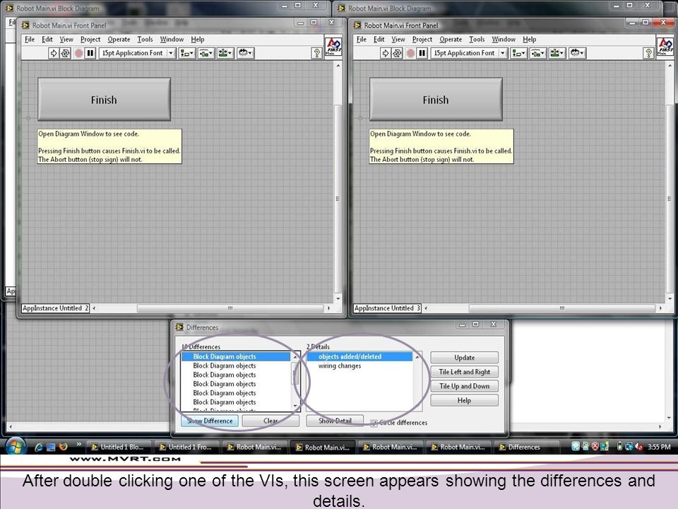Image resolution: width=678 pixels, height=509 pixels.
Task: Open Firefox from quick launch
Action: (63, 447)
